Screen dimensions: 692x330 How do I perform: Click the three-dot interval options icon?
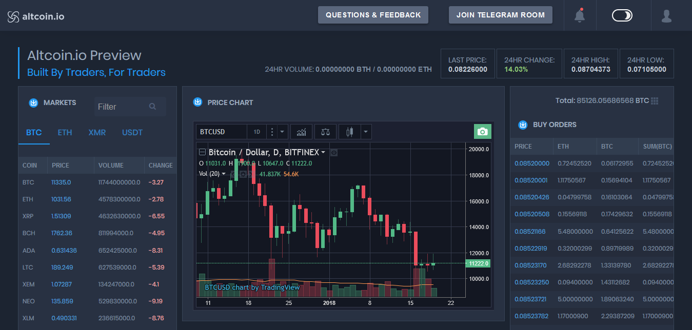272,132
